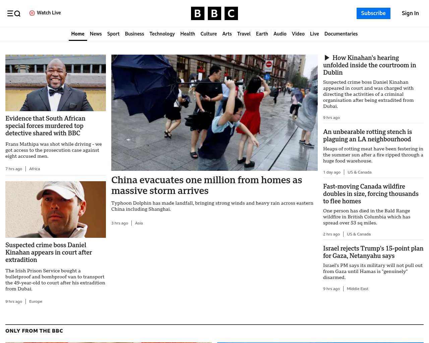Screen dimensions: 429x343
Task: Click the Frans Mathipa summary text
Action: pos(54,150)
